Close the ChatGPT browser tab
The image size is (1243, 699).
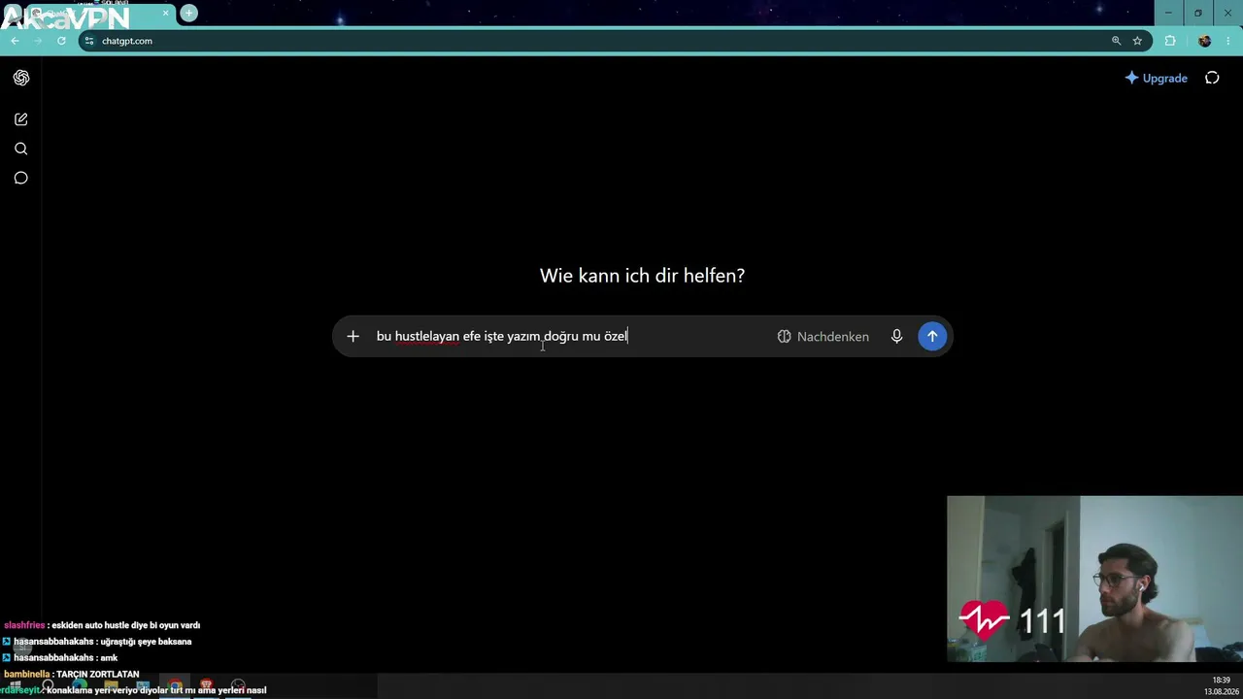pyautogui.click(x=165, y=13)
